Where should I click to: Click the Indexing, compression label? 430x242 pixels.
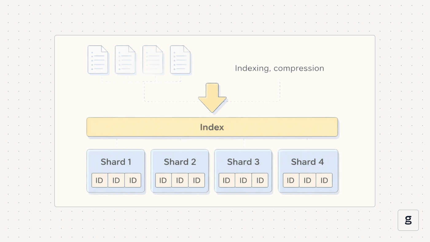click(279, 68)
